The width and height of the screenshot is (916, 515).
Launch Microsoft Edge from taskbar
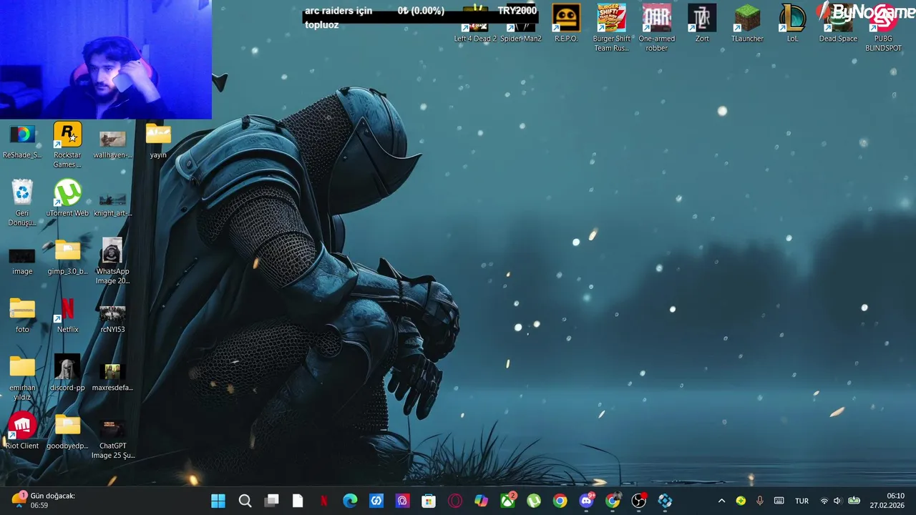(x=350, y=501)
